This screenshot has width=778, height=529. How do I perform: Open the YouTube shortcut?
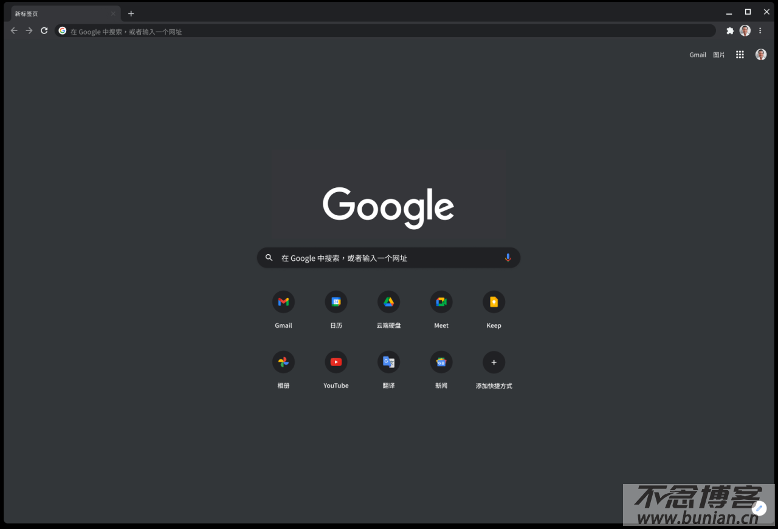click(x=336, y=370)
